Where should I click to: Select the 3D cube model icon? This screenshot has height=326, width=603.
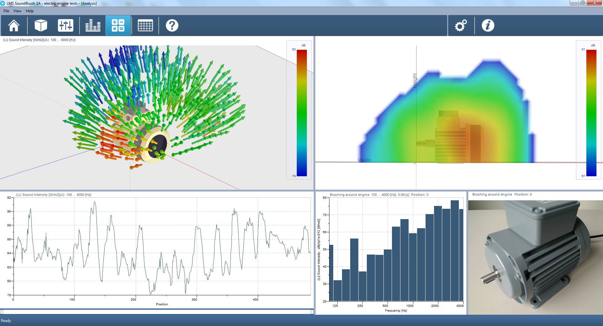tap(41, 25)
